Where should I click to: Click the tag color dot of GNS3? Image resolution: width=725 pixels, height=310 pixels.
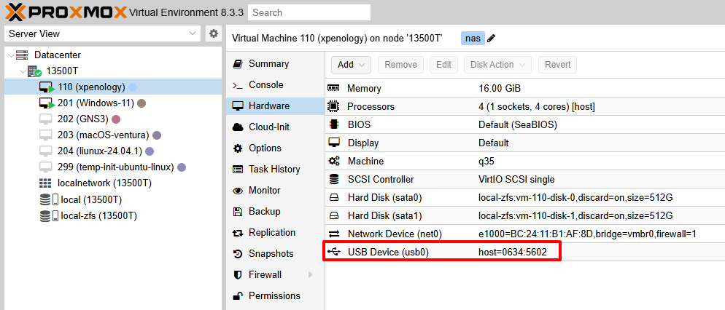coord(116,119)
